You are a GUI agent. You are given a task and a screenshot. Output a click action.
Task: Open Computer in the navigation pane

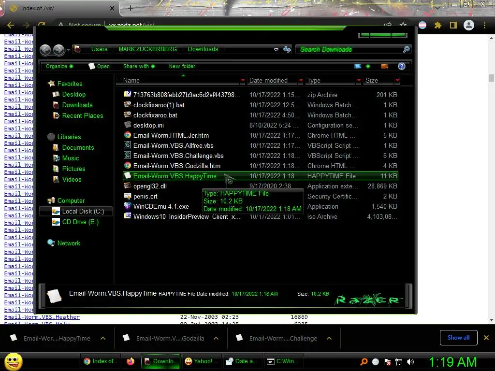pyautogui.click(x=71, y=200)
